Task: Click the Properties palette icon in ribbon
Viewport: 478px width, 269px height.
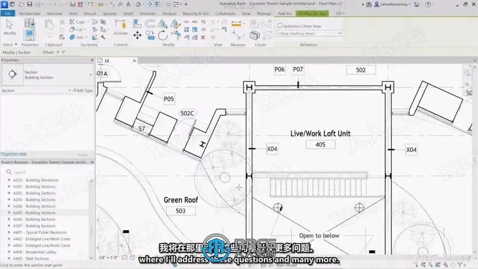Action: [30, 35]
